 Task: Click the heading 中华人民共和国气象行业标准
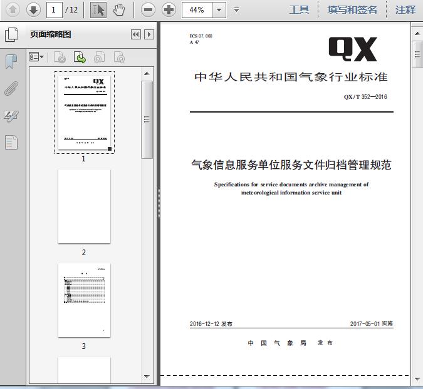point(291,77)
